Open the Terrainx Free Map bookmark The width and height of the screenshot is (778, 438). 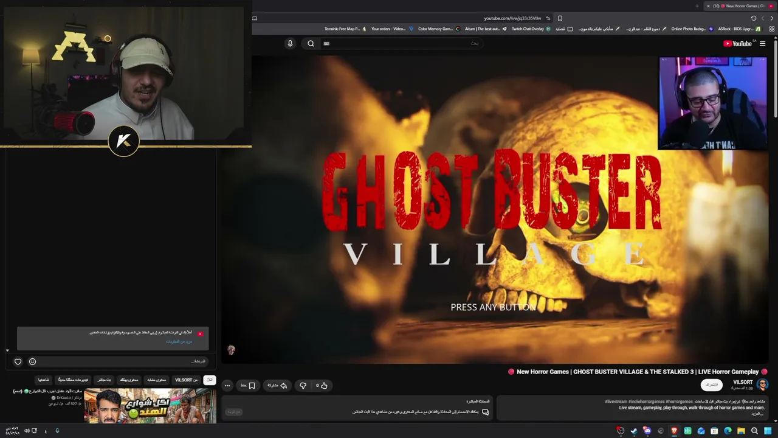click(345, 29)
